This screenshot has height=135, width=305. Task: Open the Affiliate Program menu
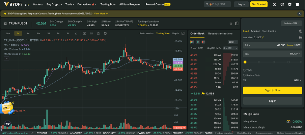click(130, 4)
